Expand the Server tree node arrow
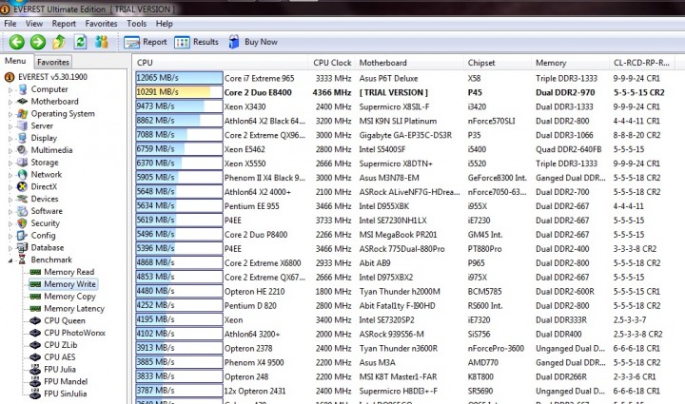 click(10, 126)
